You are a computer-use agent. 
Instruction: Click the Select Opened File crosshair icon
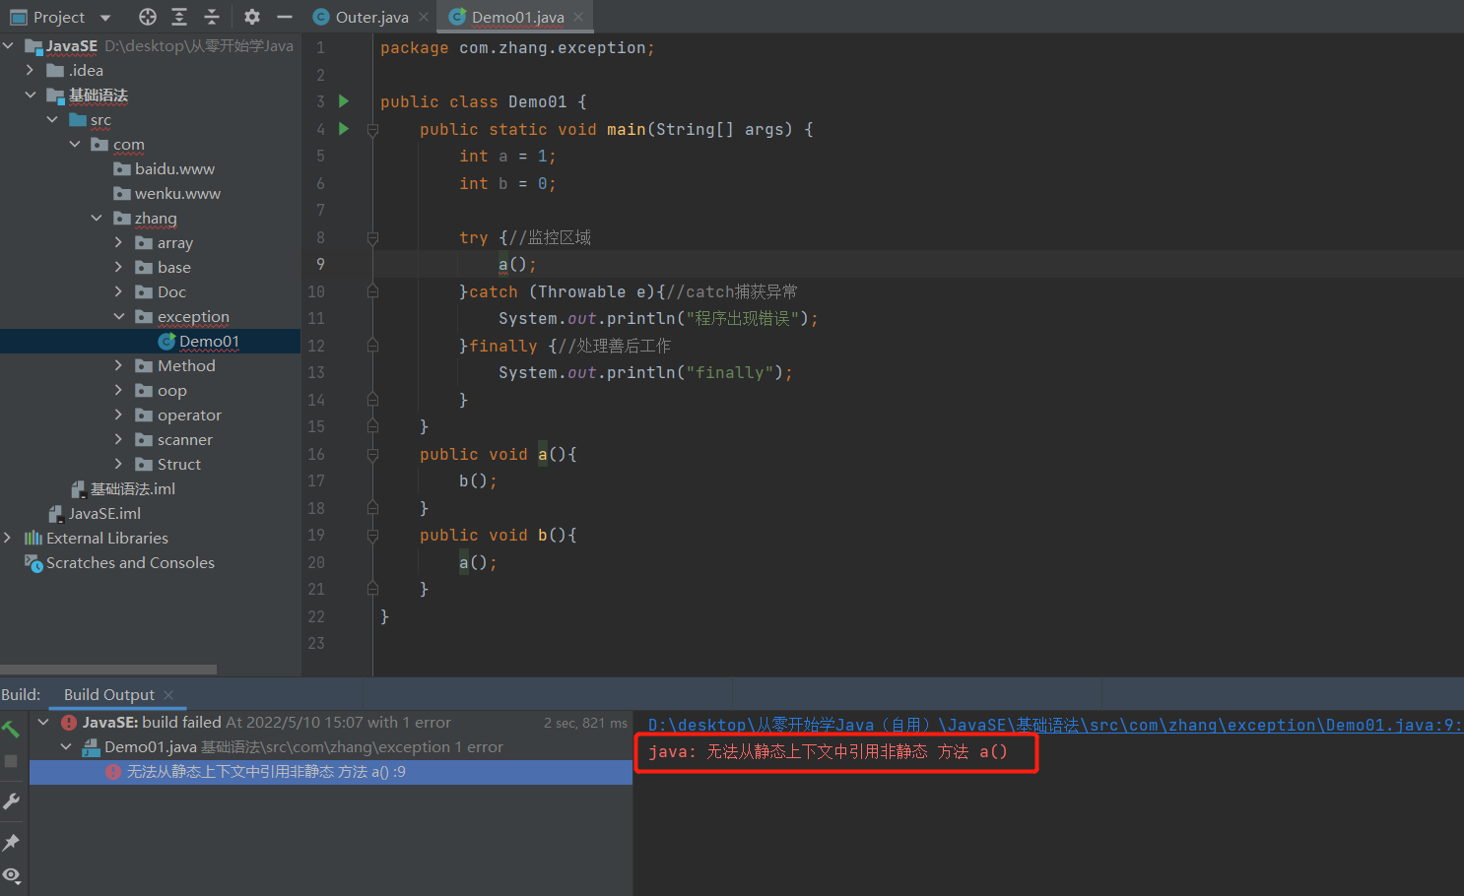coord(148,17)
